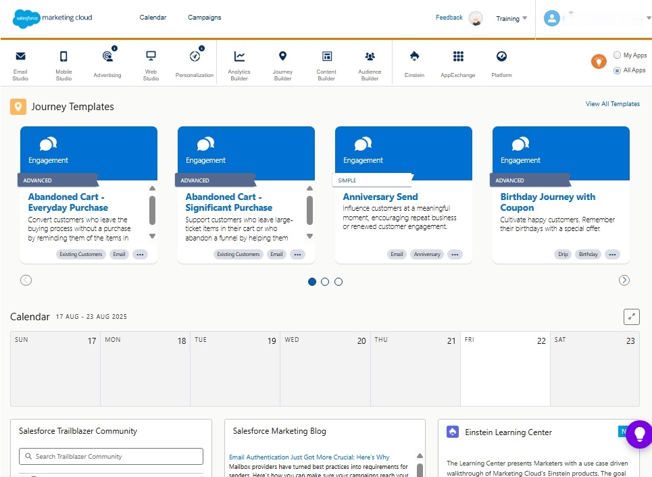Viewport: 652px width, 477px height.
Task: Open the Calendar menu
Action: coord(153,18)
